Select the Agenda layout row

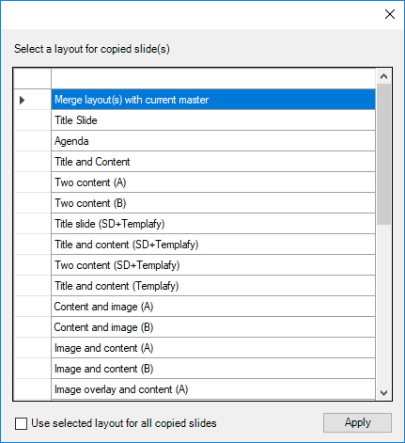tap(213, 141)
